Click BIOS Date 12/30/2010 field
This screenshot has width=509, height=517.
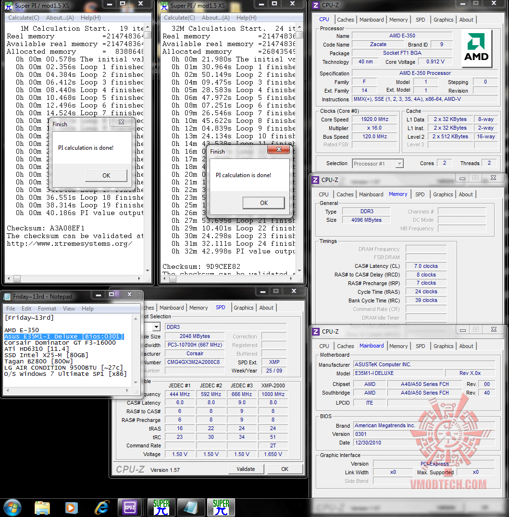click(424, 443)
